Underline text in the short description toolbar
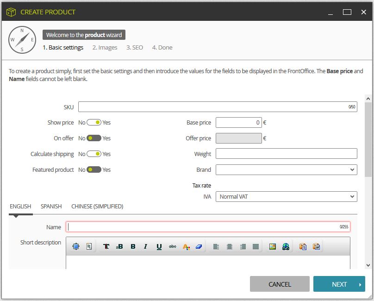The image size is (374, 301). (159, 246)
